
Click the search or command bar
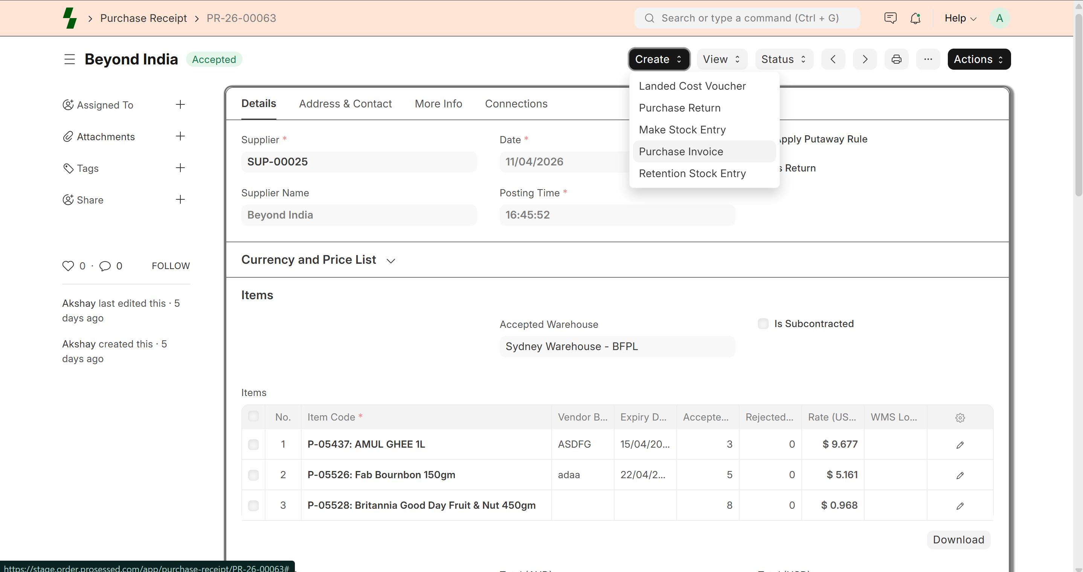coord(747,18)
